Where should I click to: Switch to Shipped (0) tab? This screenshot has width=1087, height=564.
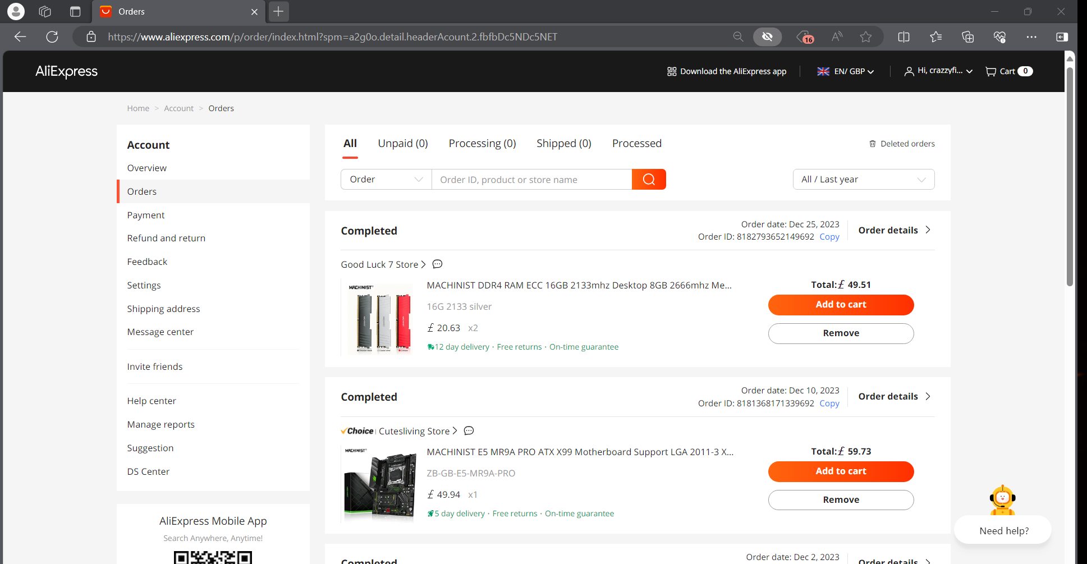pyautogui.click(x=563, y=144)
